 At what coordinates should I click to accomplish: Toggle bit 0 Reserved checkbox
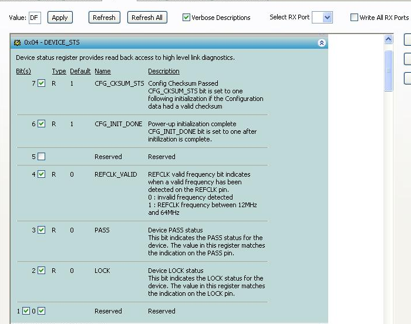(42, 311)
